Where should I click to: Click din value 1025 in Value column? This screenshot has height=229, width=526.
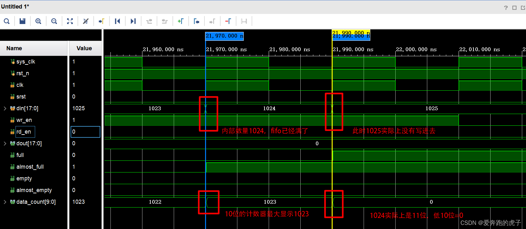[x=78, y=108]
